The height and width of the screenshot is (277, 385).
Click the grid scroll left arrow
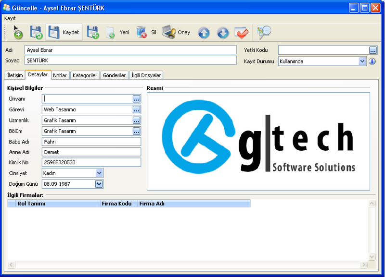[11, 265]
